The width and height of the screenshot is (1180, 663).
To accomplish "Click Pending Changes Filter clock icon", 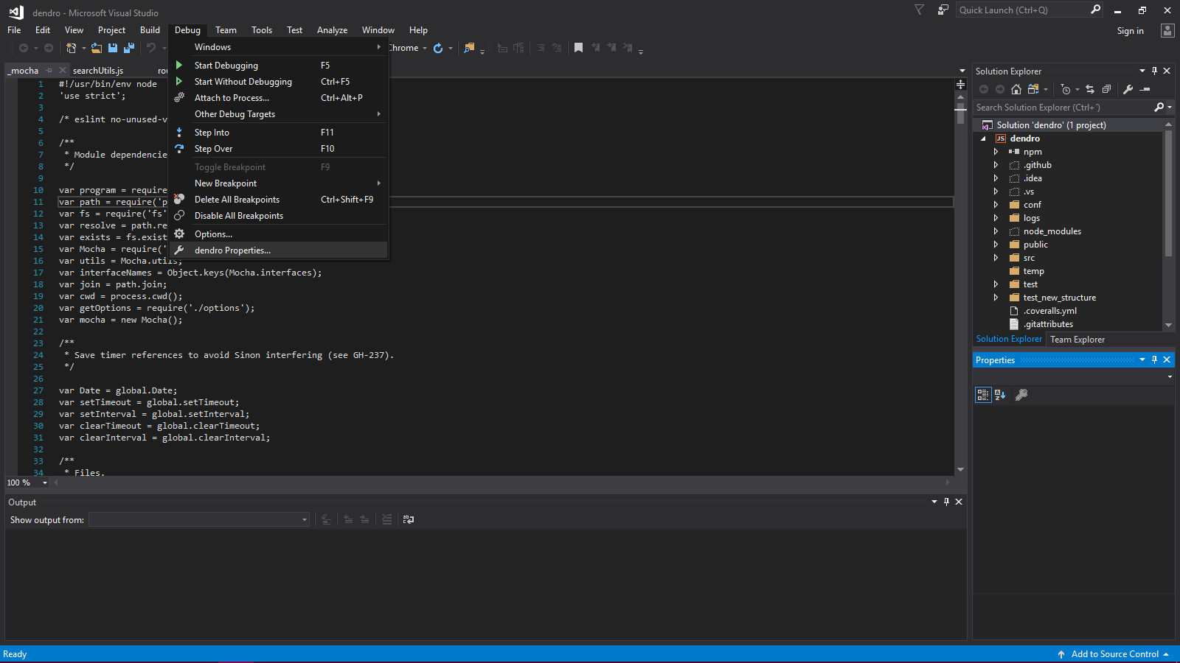I will 1066,89.
